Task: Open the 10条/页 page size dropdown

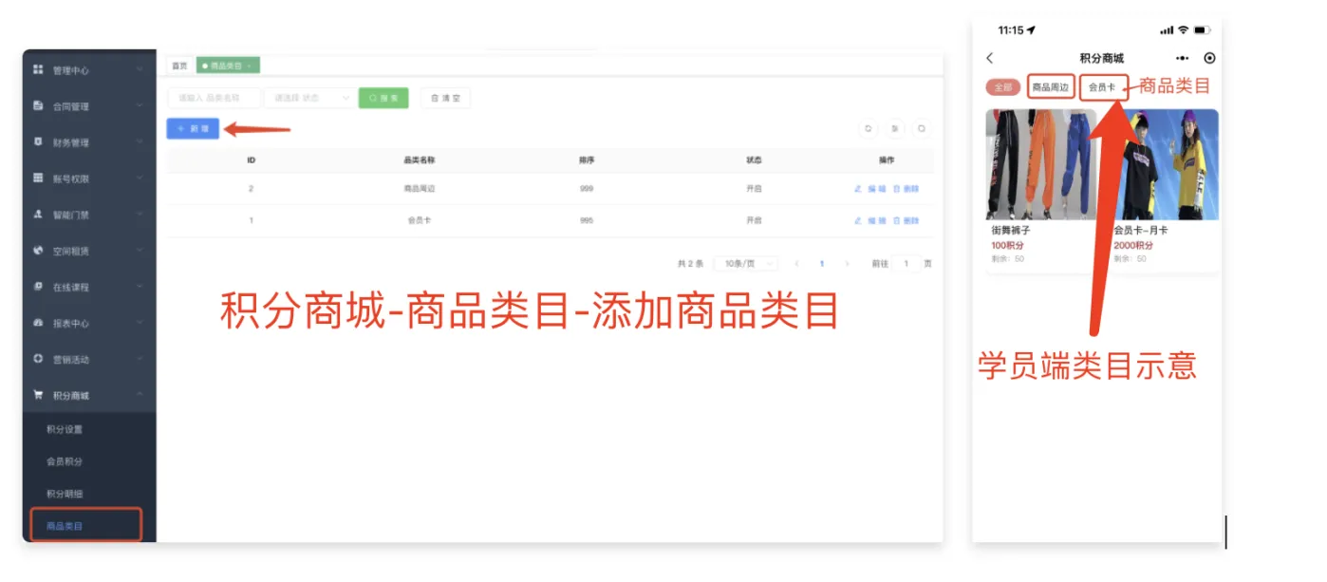Action: pyautogui.click(x=744, y=264)
